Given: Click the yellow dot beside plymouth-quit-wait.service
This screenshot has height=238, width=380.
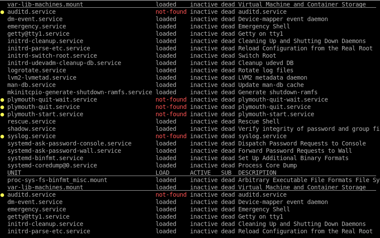Looking at the screenshot, I should (x=2, y=100).
